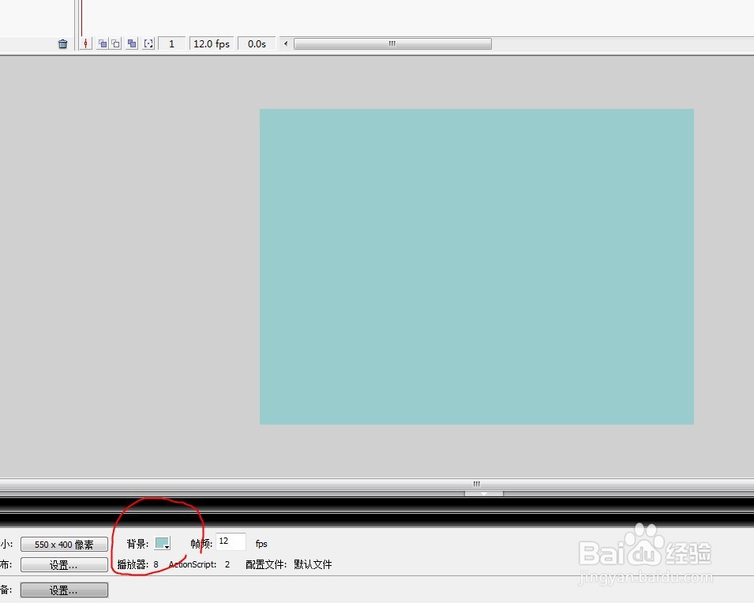Viewport: 754px width, 603px height.
Task: Click the 默认文件 profile name text
Action: (313, 564)
